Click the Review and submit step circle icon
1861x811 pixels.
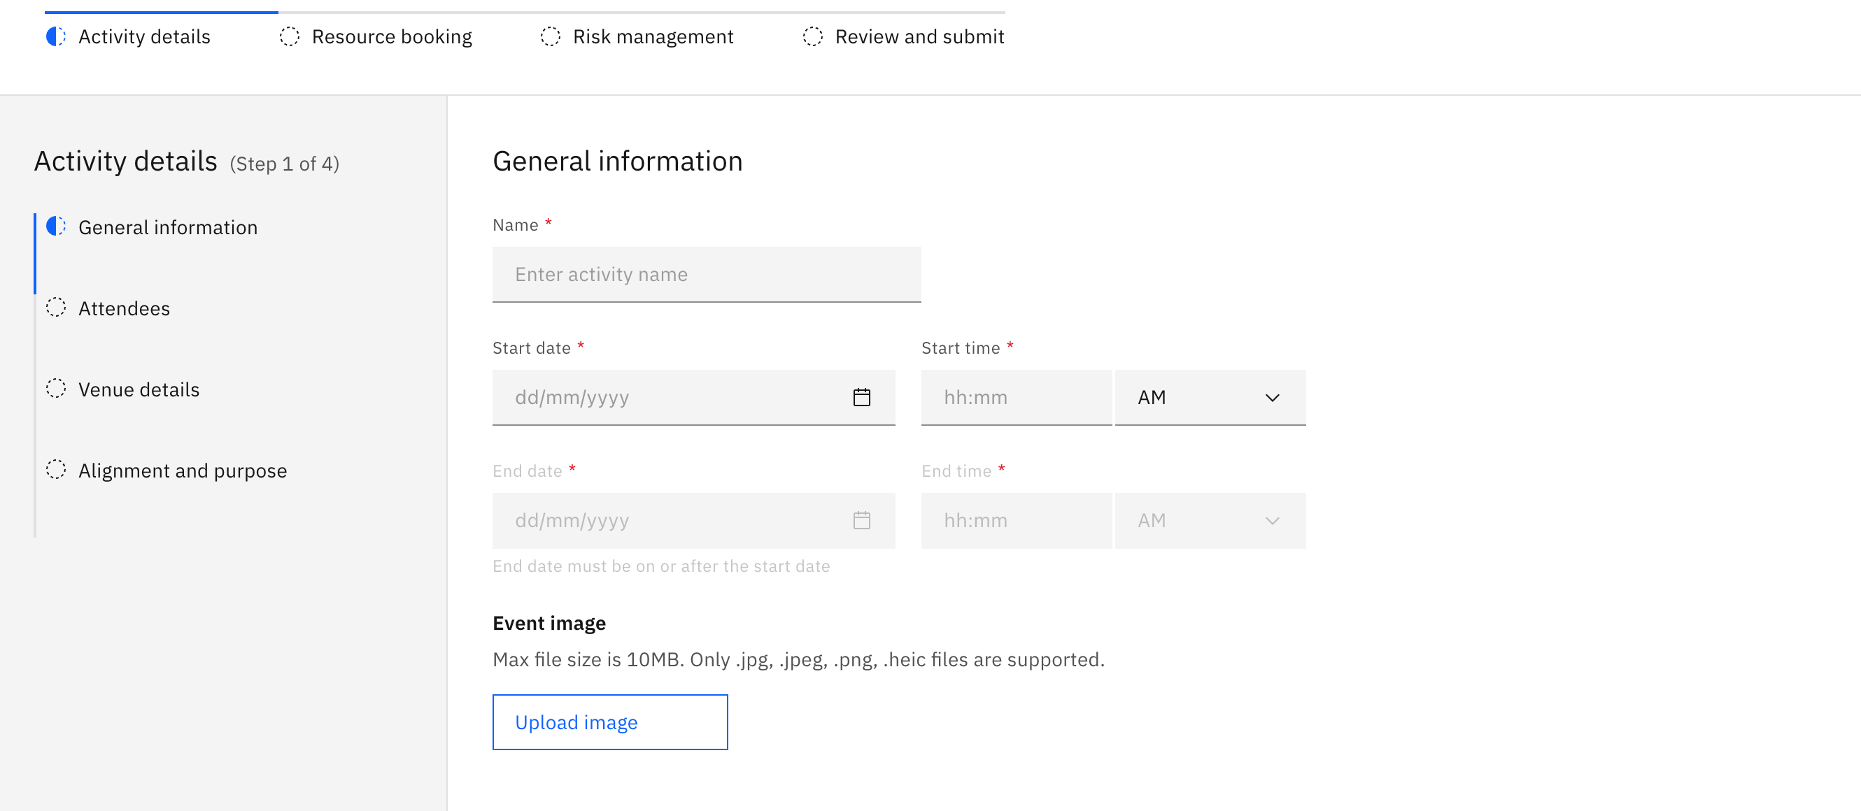point(812,36)
